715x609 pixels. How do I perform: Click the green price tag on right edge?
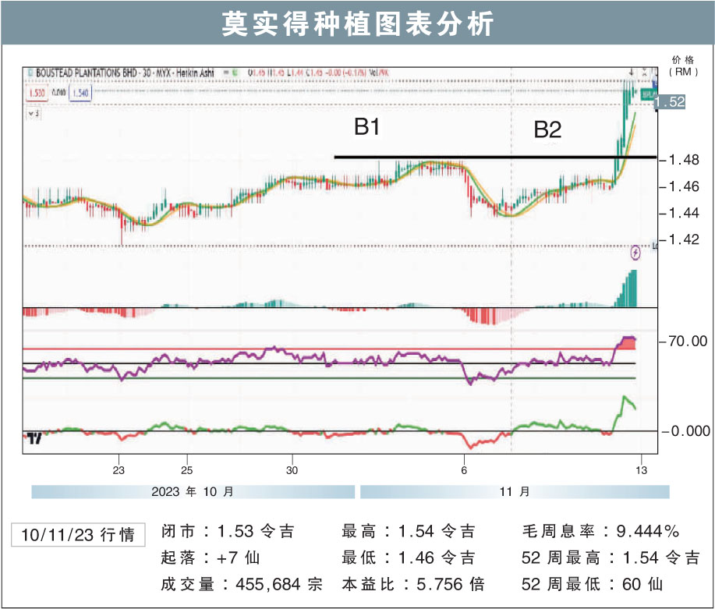(646, 94)
